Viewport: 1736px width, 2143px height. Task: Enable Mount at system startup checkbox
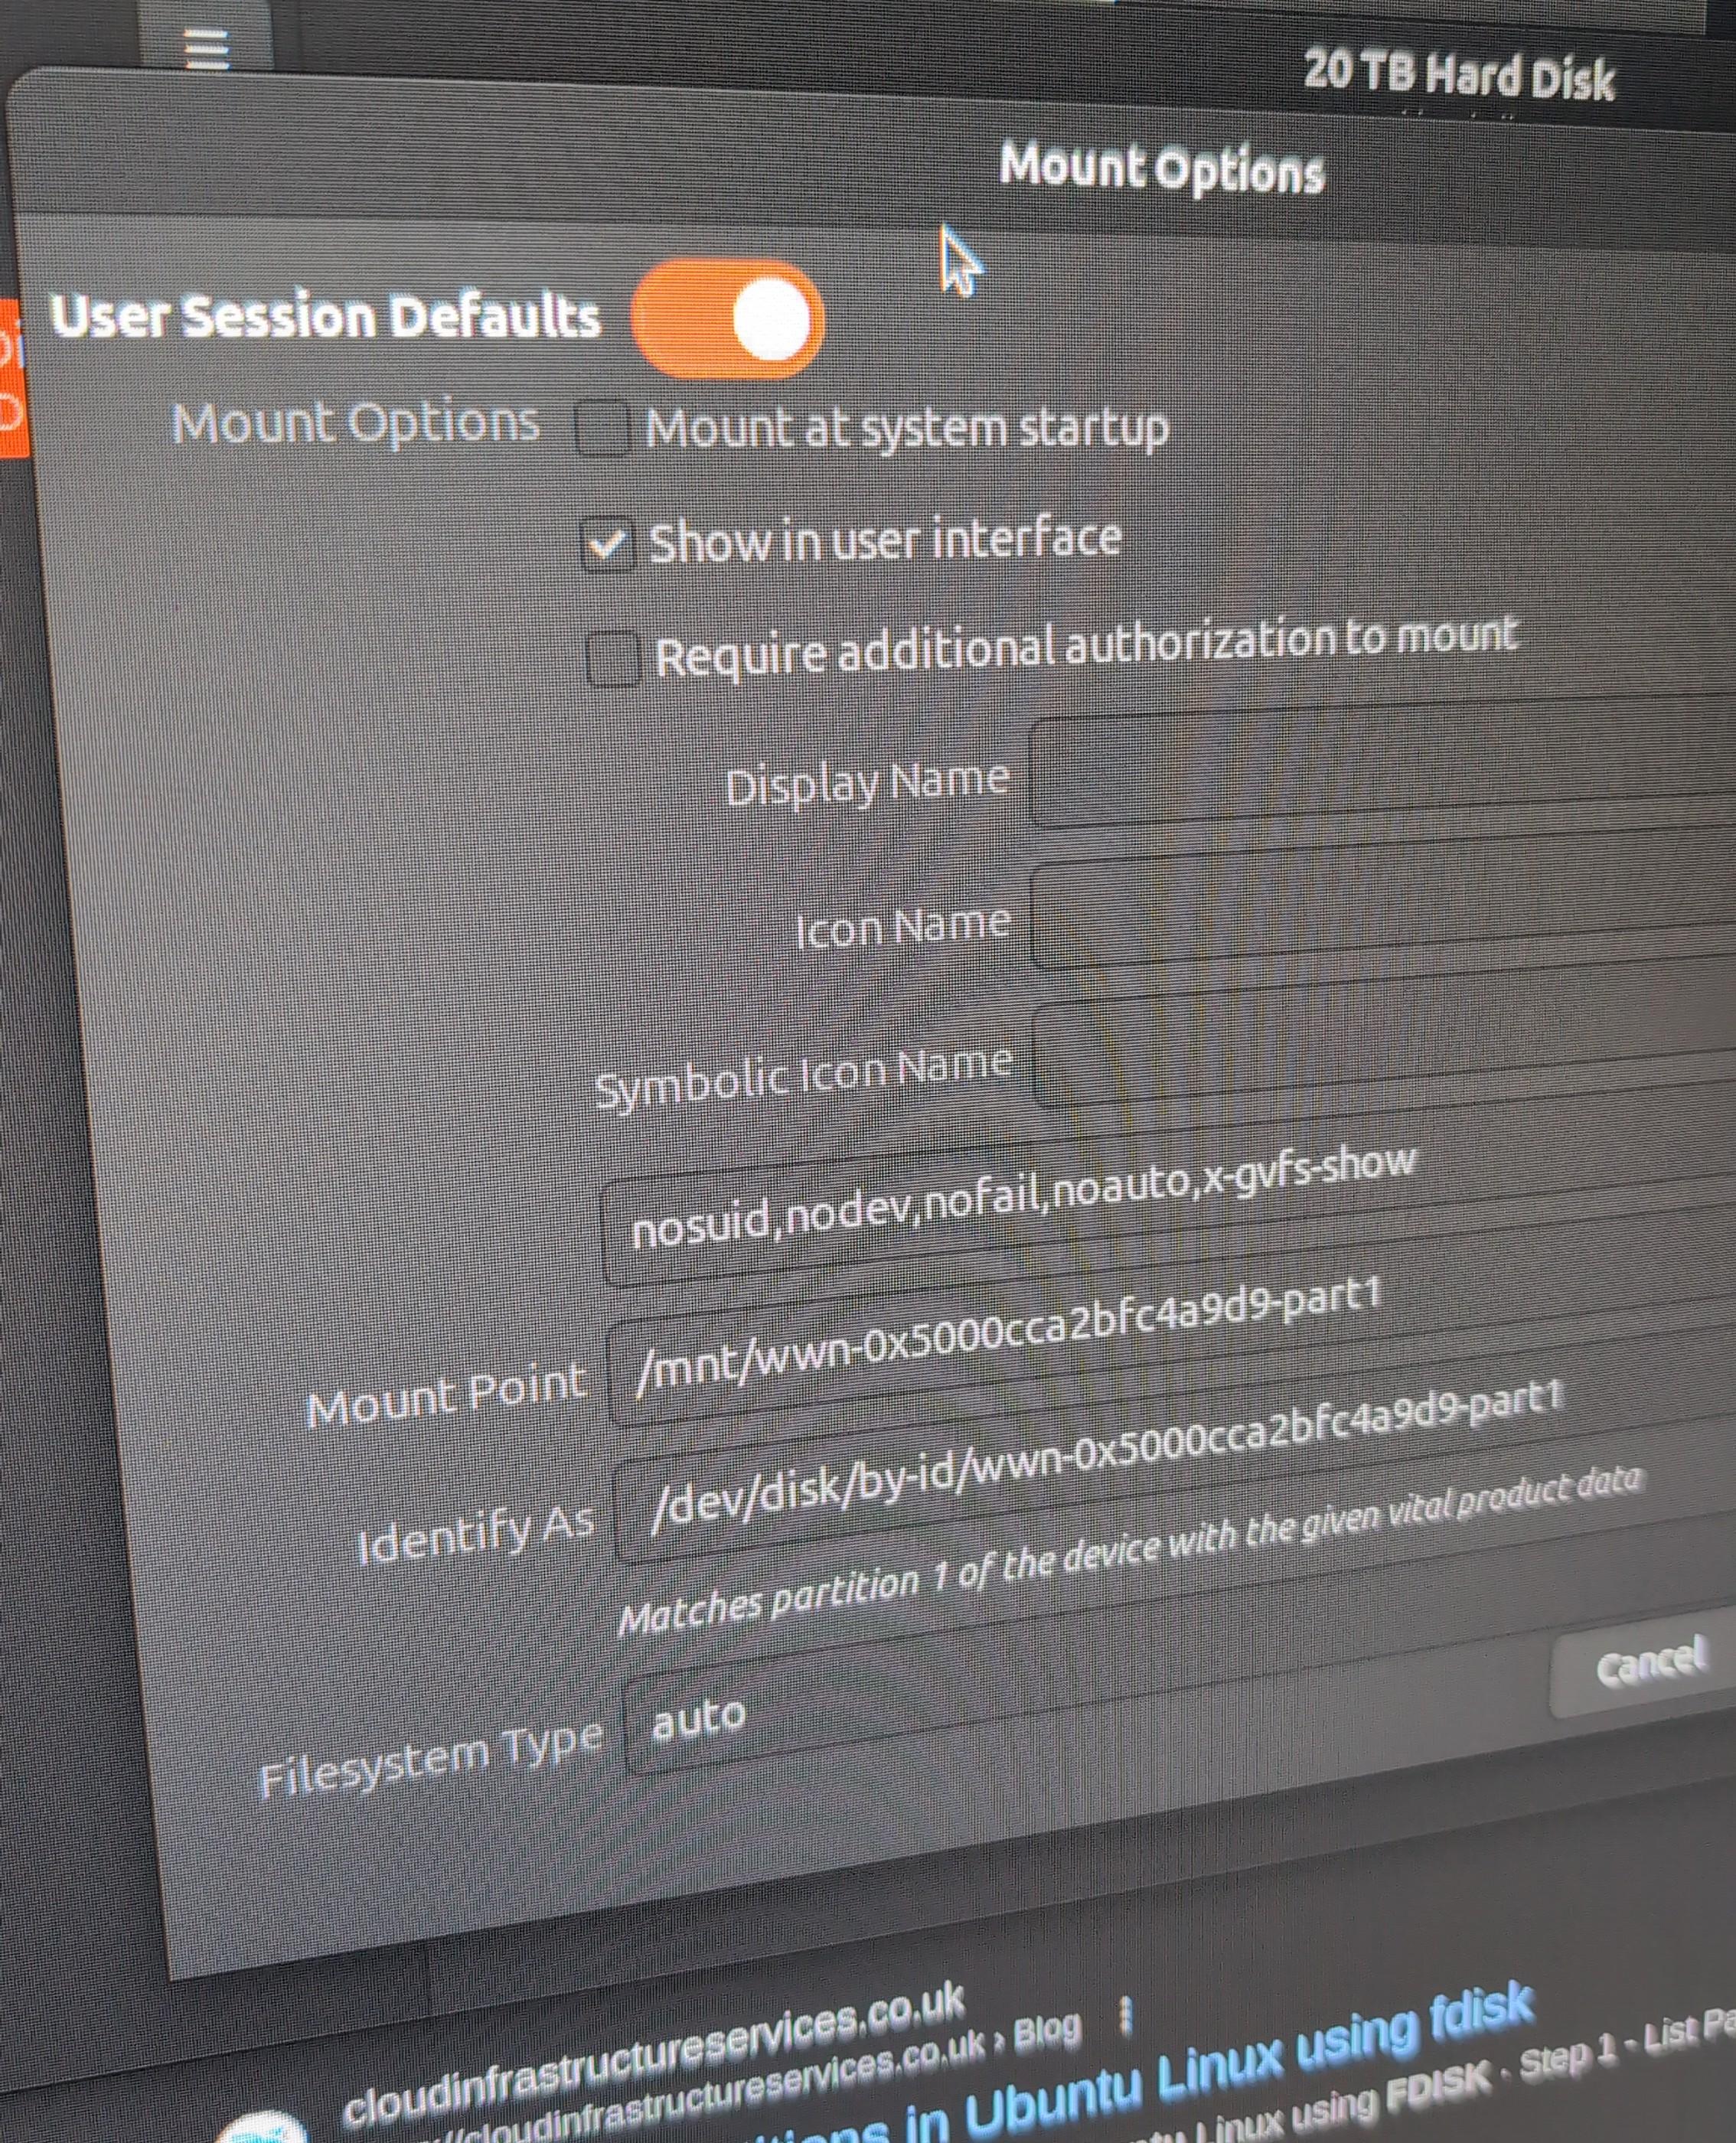pyautogui.click(x=603, y=429)
